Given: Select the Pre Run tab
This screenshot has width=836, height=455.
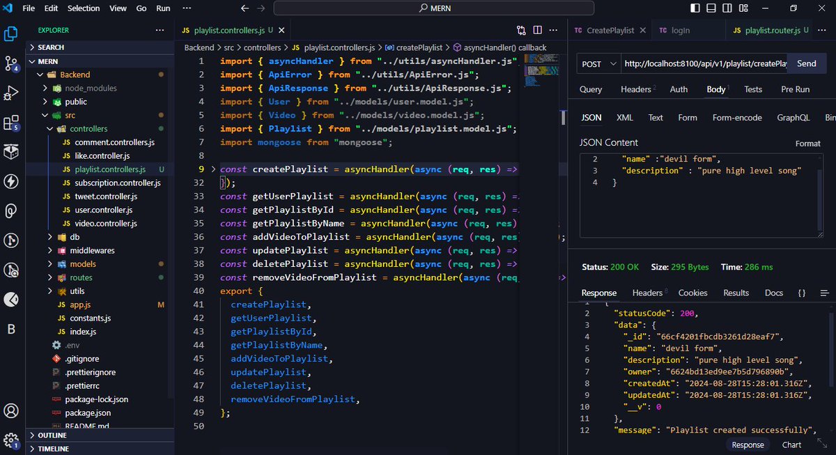Looking at the screenshot, I should pos(795,89).
